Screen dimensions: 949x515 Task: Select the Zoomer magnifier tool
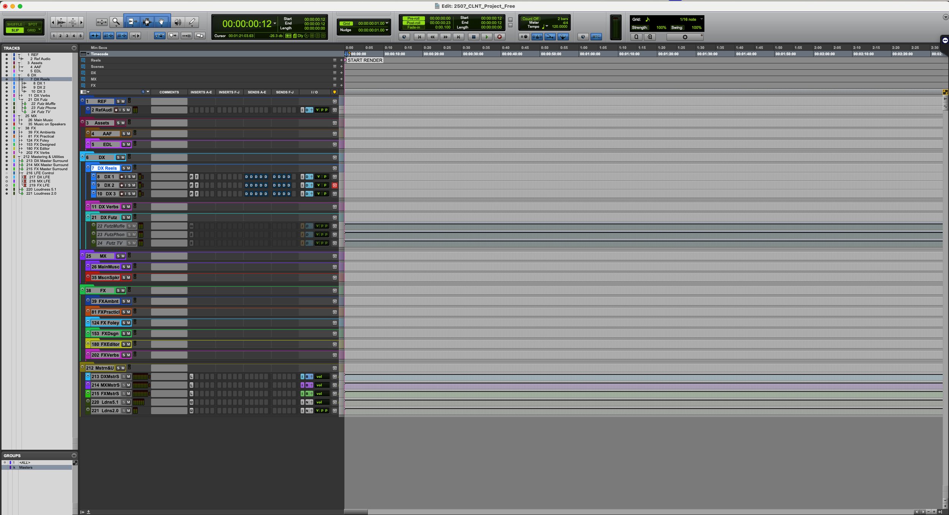tap(116, 22)
